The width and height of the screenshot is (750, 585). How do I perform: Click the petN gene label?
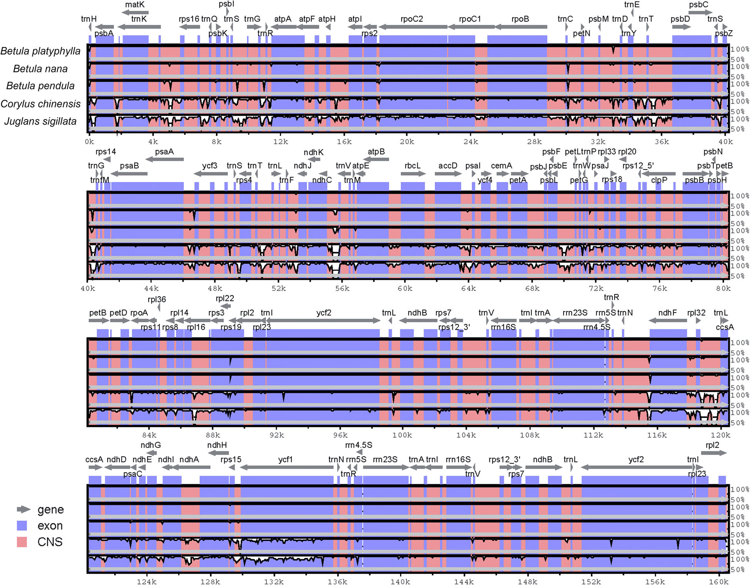(582, 33)
